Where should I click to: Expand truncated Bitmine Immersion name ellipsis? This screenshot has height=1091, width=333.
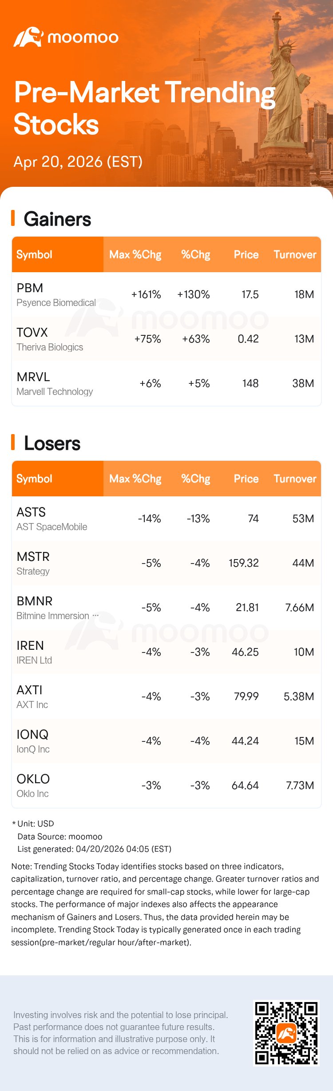[x=95, y=616]
